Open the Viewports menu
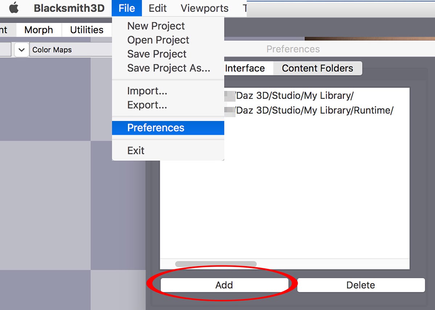 (204, 8)
